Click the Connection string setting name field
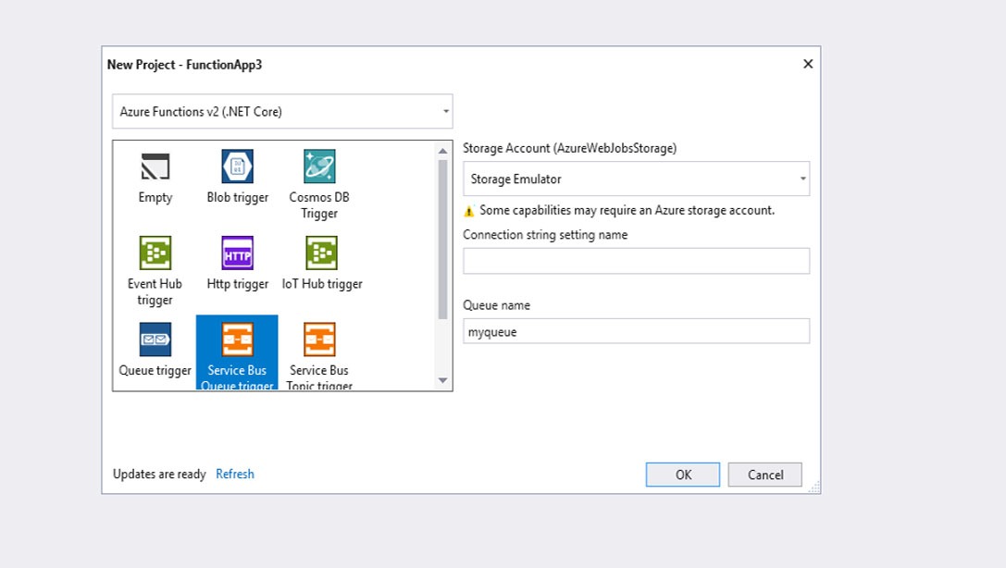 [637, 261]
